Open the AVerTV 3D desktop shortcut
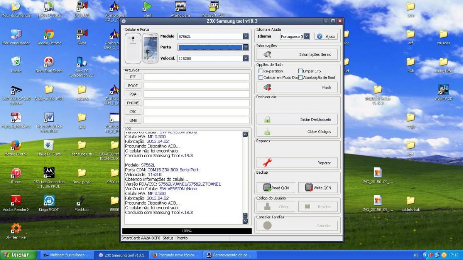This screenshot has width=463, height=260. click(443, 92)
